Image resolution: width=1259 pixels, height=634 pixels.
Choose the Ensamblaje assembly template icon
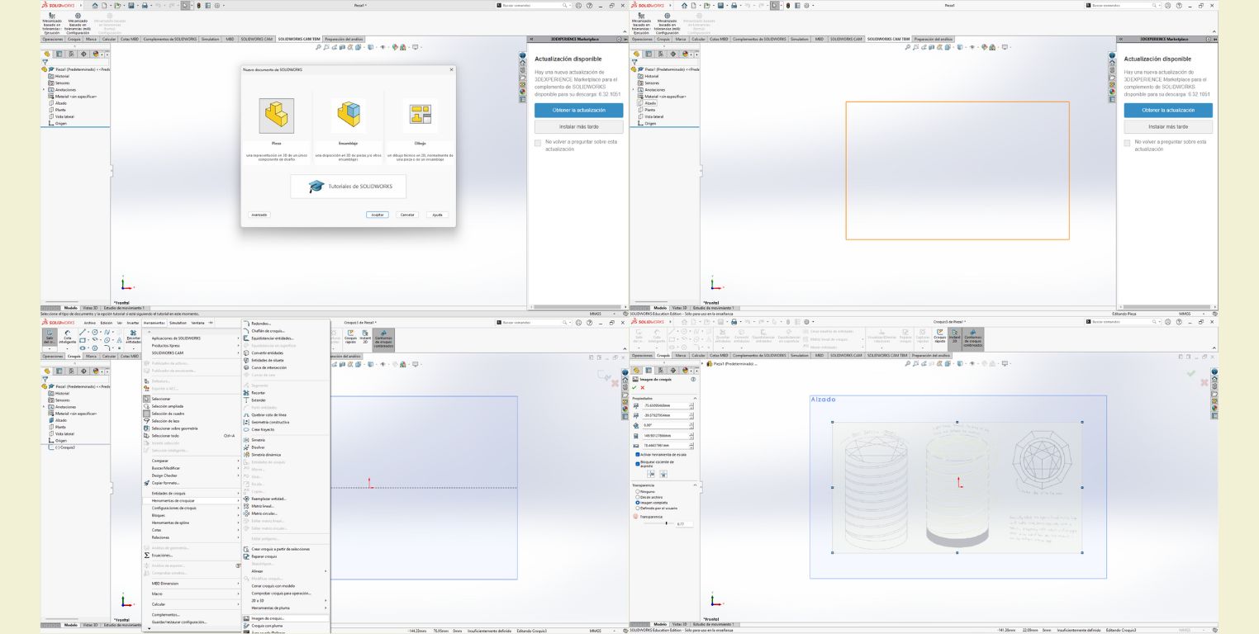tap(348, 116)
